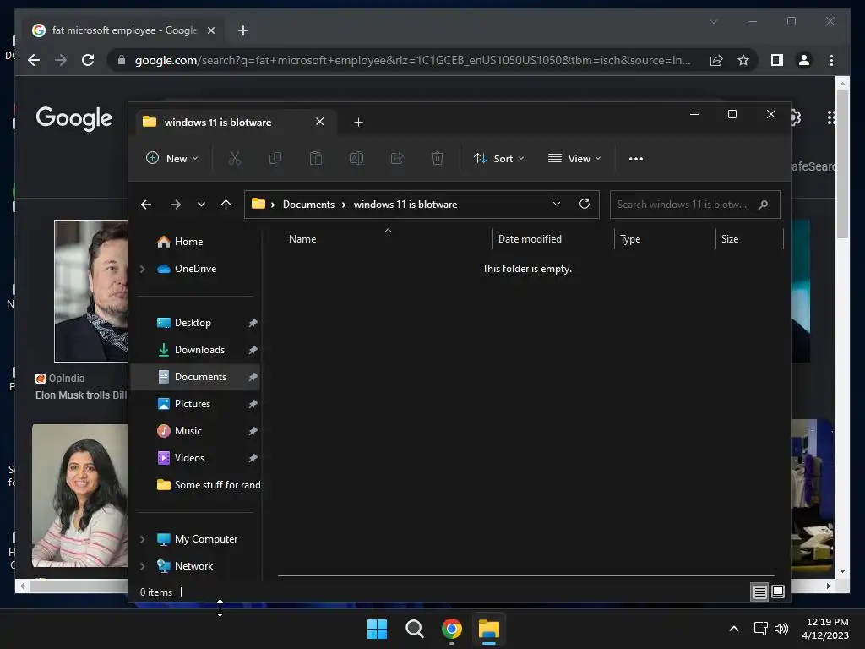Open the View dropdown
The image size is (865, 649).
(x=574, y=158)
